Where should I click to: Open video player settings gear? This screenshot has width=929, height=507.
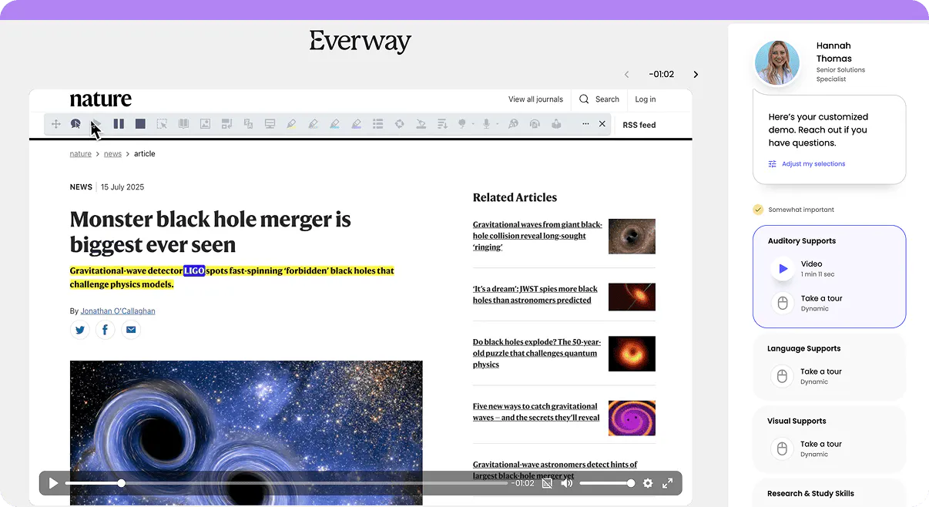[x=648, y=483]
